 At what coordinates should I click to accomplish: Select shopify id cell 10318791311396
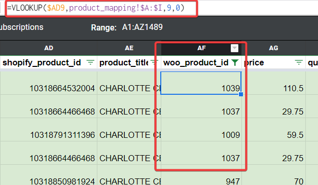[x=49, y=130]
